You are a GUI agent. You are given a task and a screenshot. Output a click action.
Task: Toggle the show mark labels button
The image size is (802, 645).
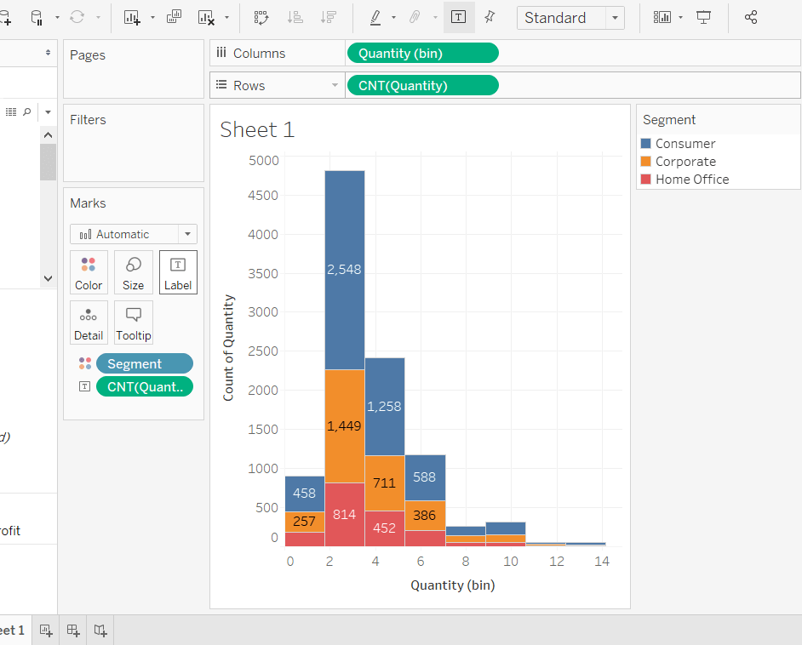[458, 17]
